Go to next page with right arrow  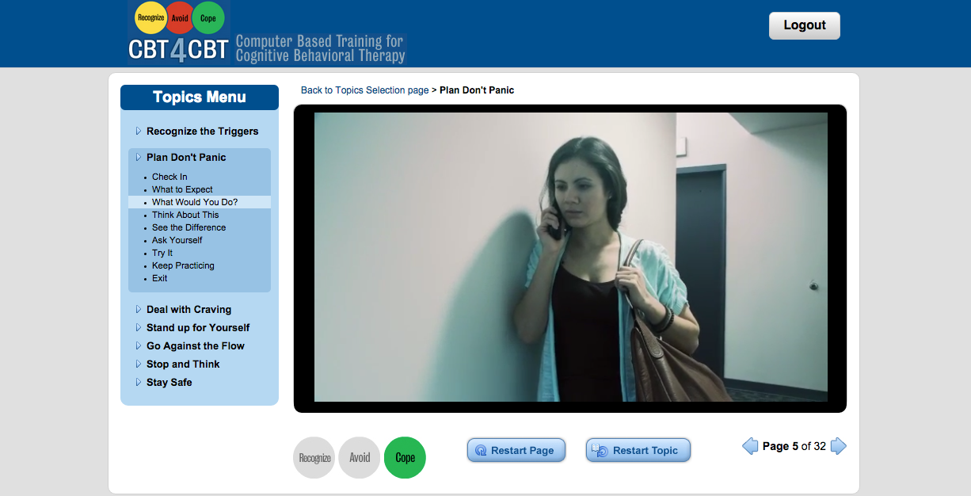839,446
